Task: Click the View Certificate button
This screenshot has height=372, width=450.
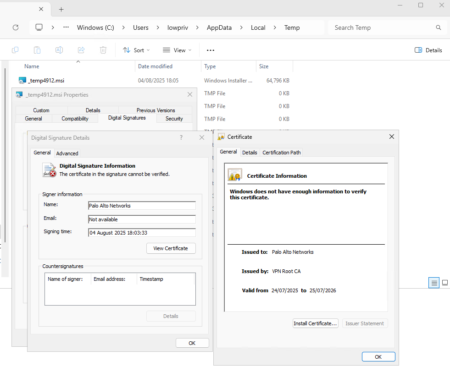Action: (171, 248)
